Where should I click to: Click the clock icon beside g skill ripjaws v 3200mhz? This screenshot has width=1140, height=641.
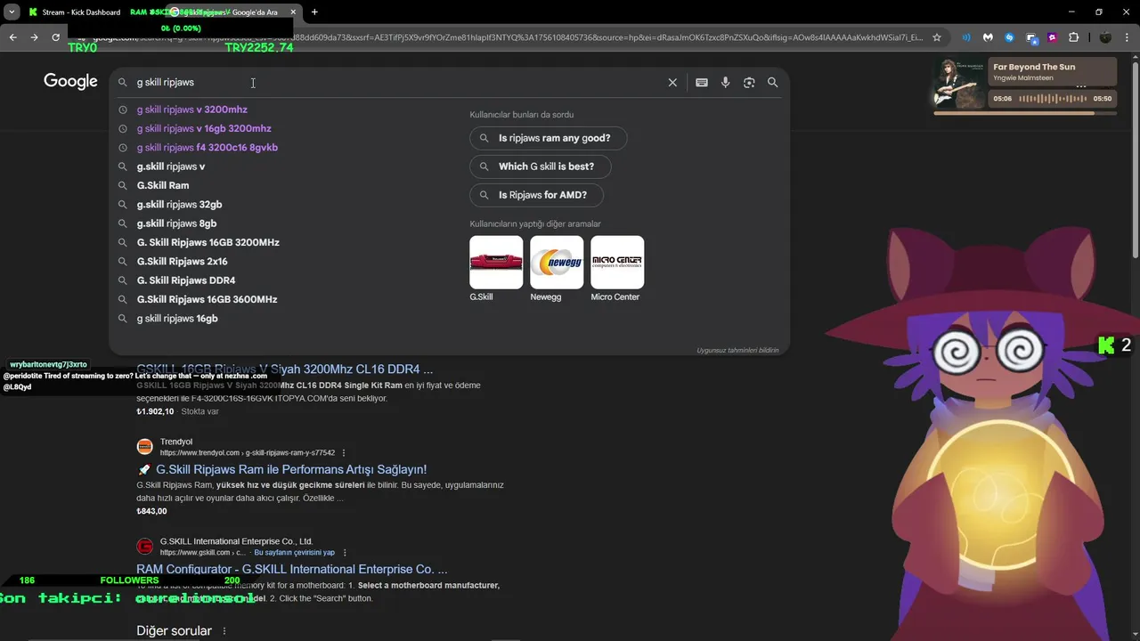[123, 110]
